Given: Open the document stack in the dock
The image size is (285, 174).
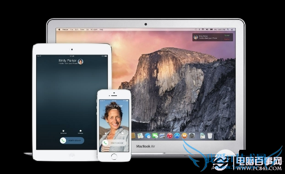Looking at the screenshot, I should tap(203, 136).
